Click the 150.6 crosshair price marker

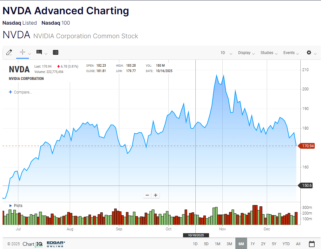[306, 185]
